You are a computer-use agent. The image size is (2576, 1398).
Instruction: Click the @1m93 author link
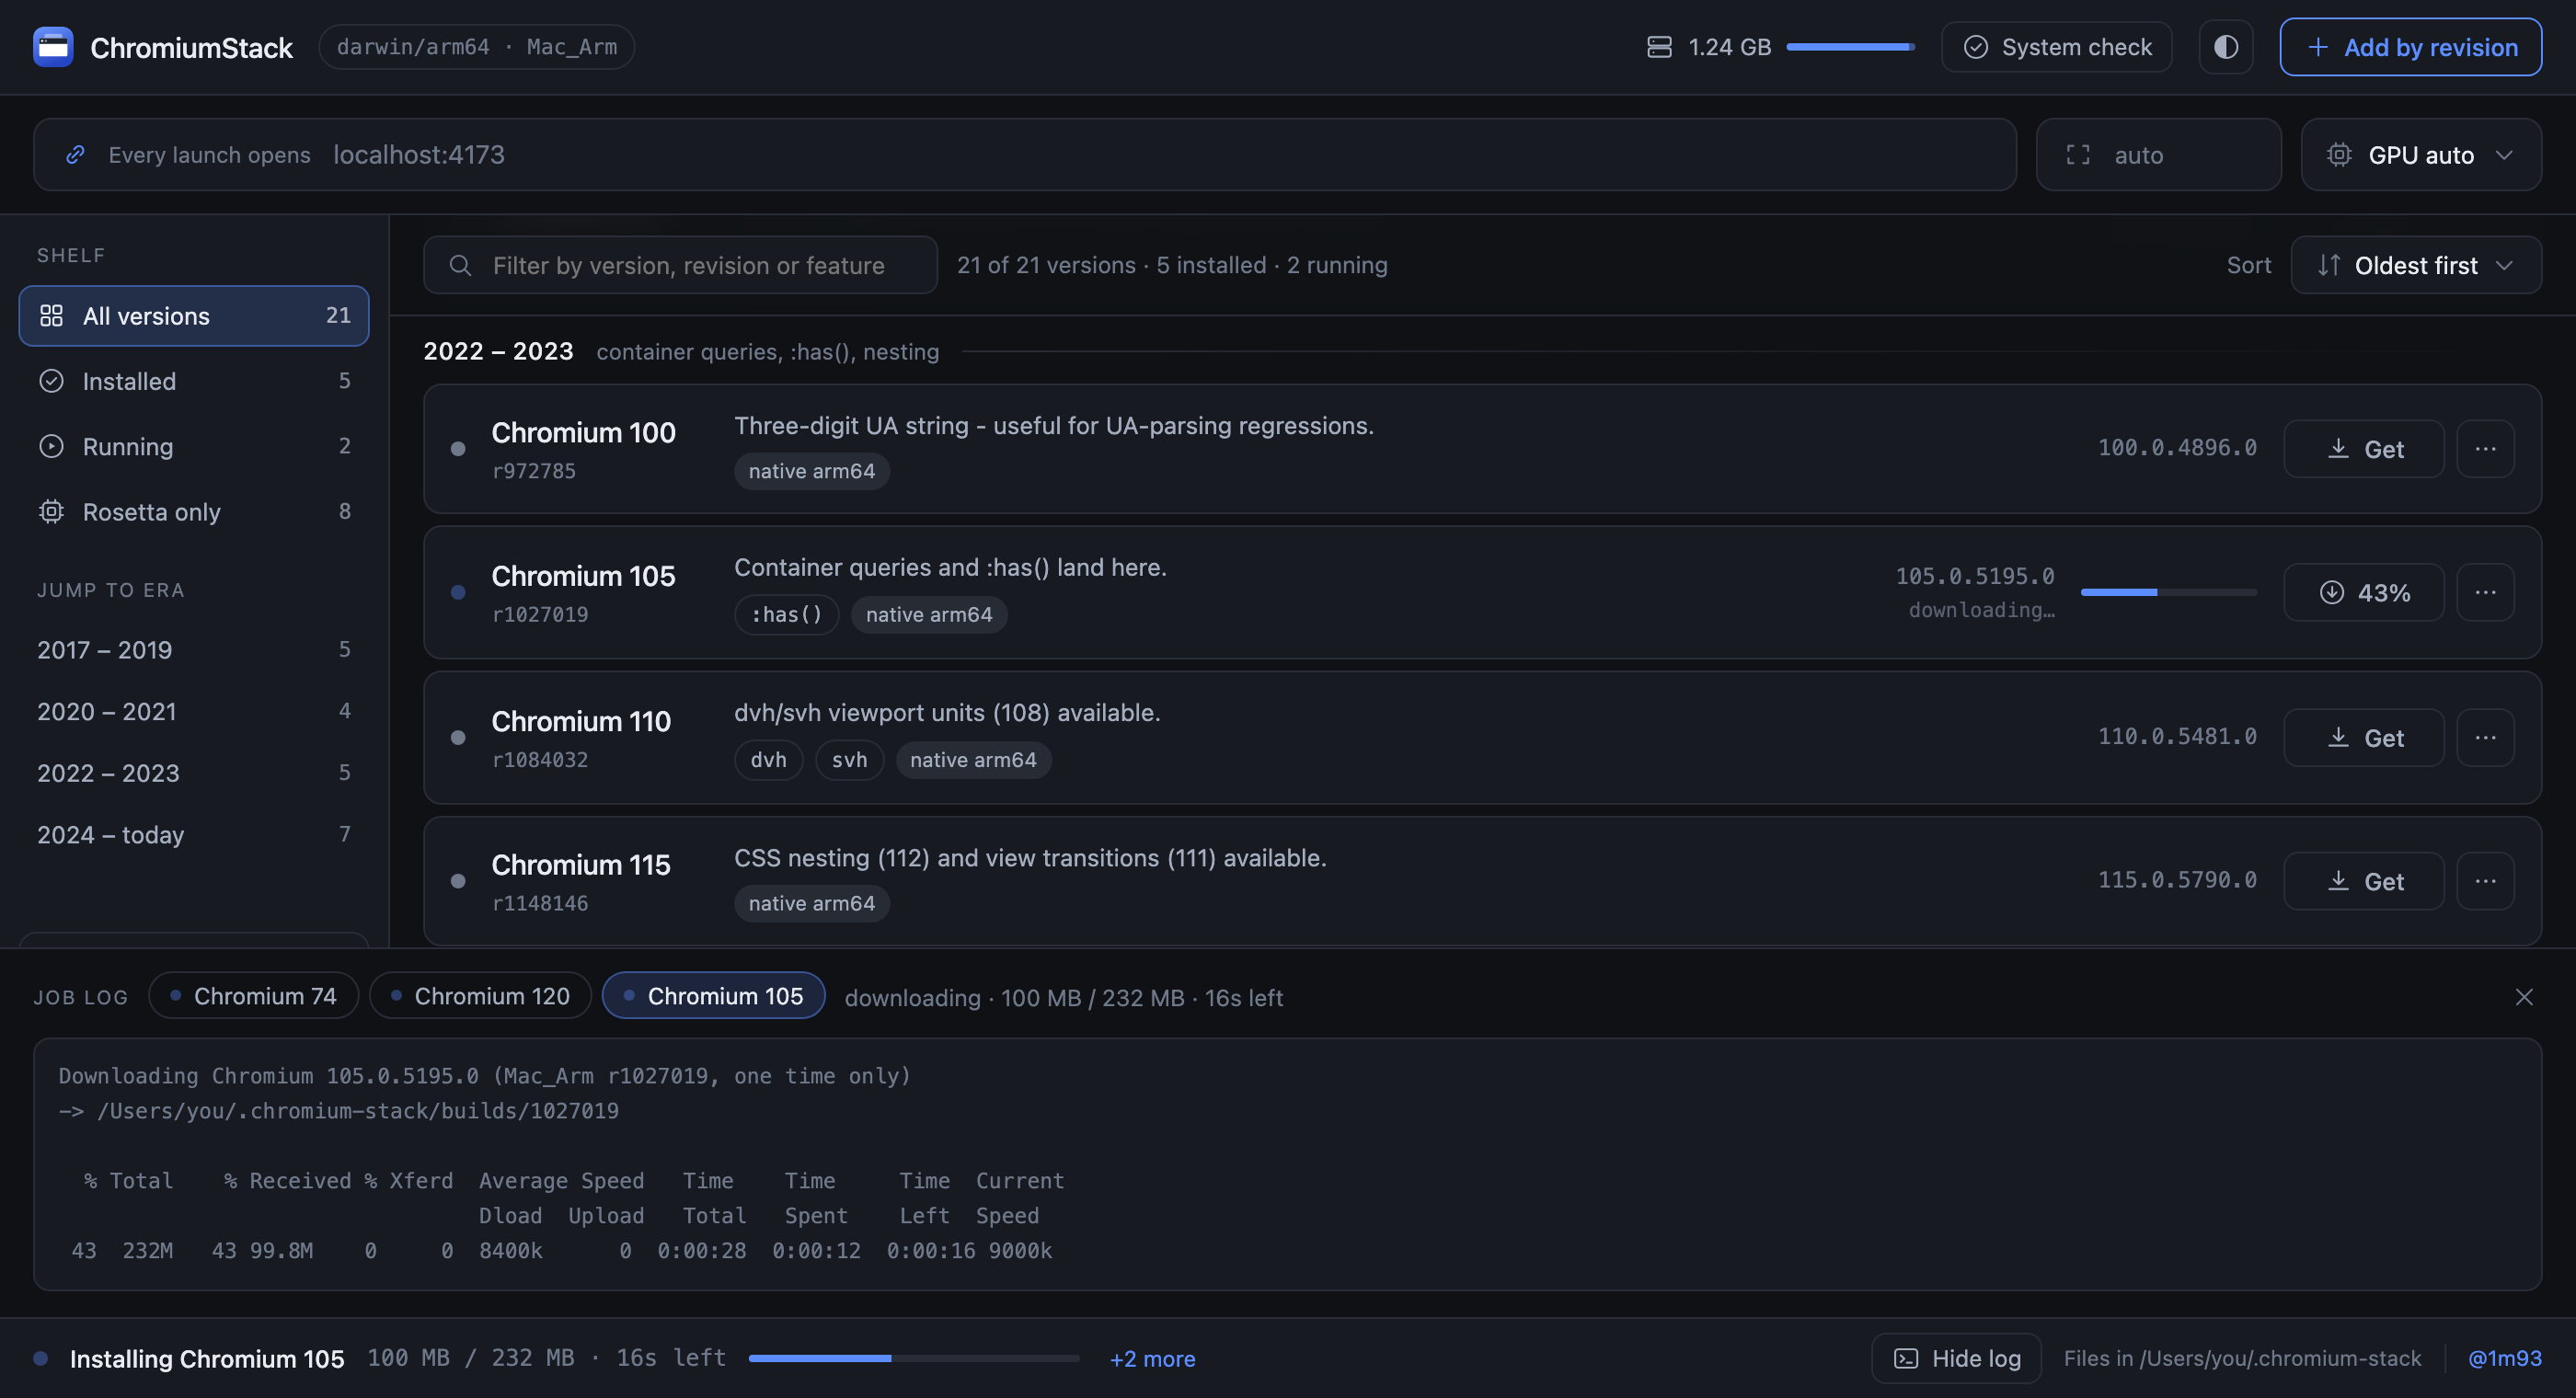coord(2504,1358)
